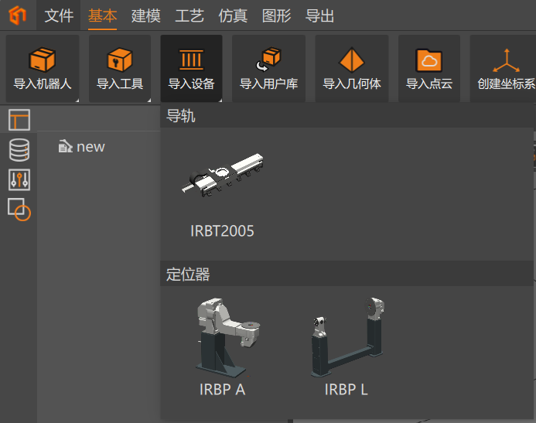Select the IRBP A positioner thumbnail
The image size is (536, 423).
(227, 338)
